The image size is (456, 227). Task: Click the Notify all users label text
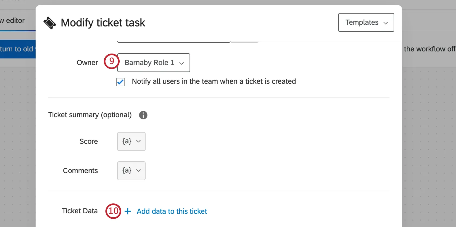coord(214,81)
